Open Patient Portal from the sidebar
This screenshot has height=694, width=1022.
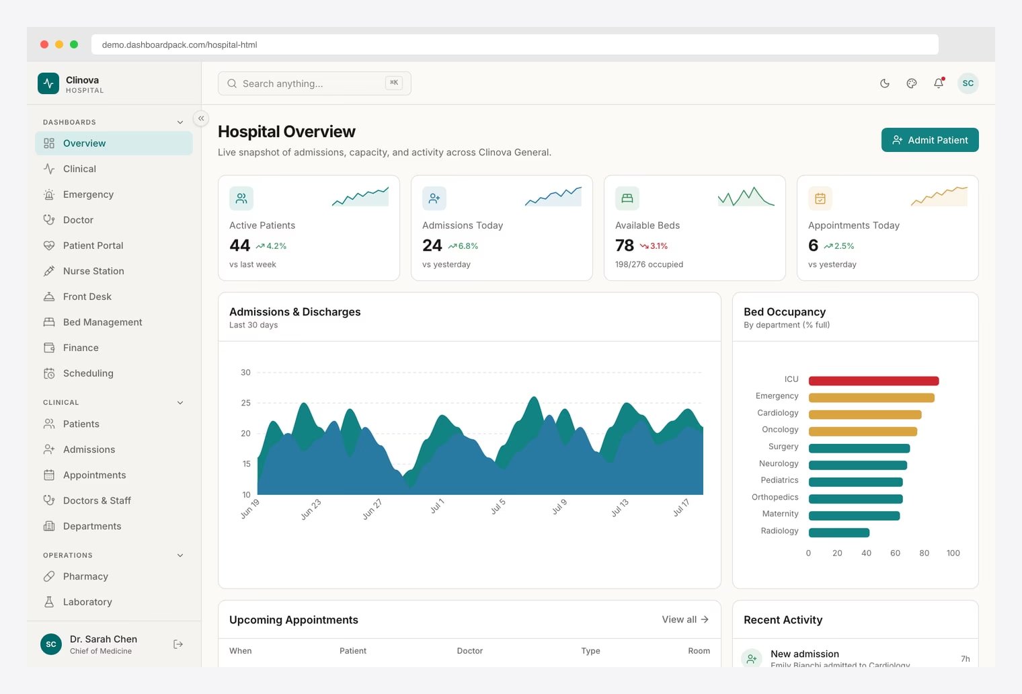point(114,245)
